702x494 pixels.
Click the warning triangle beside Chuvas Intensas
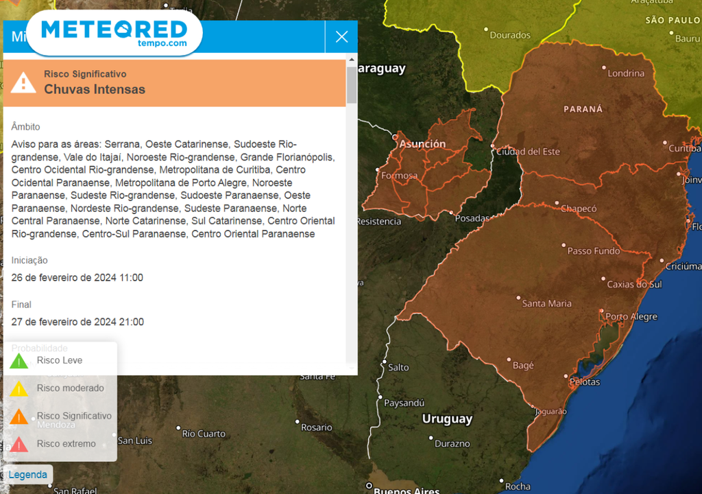pos(23,83)
